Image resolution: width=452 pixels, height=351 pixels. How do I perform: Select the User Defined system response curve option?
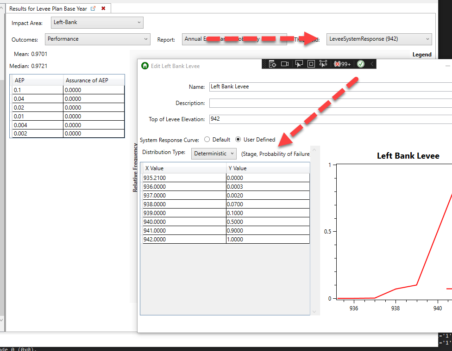(x=237, y=139)
